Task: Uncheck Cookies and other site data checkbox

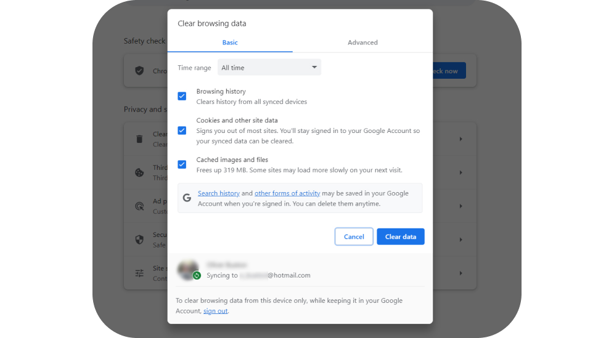Action: [182, 131]
